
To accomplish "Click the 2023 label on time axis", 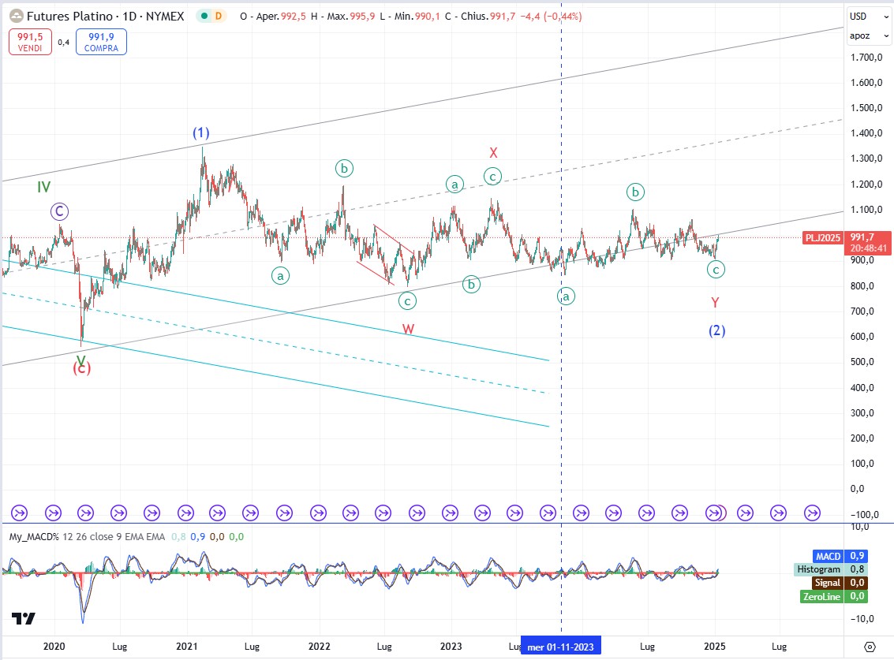I will (x=451, y=647).
